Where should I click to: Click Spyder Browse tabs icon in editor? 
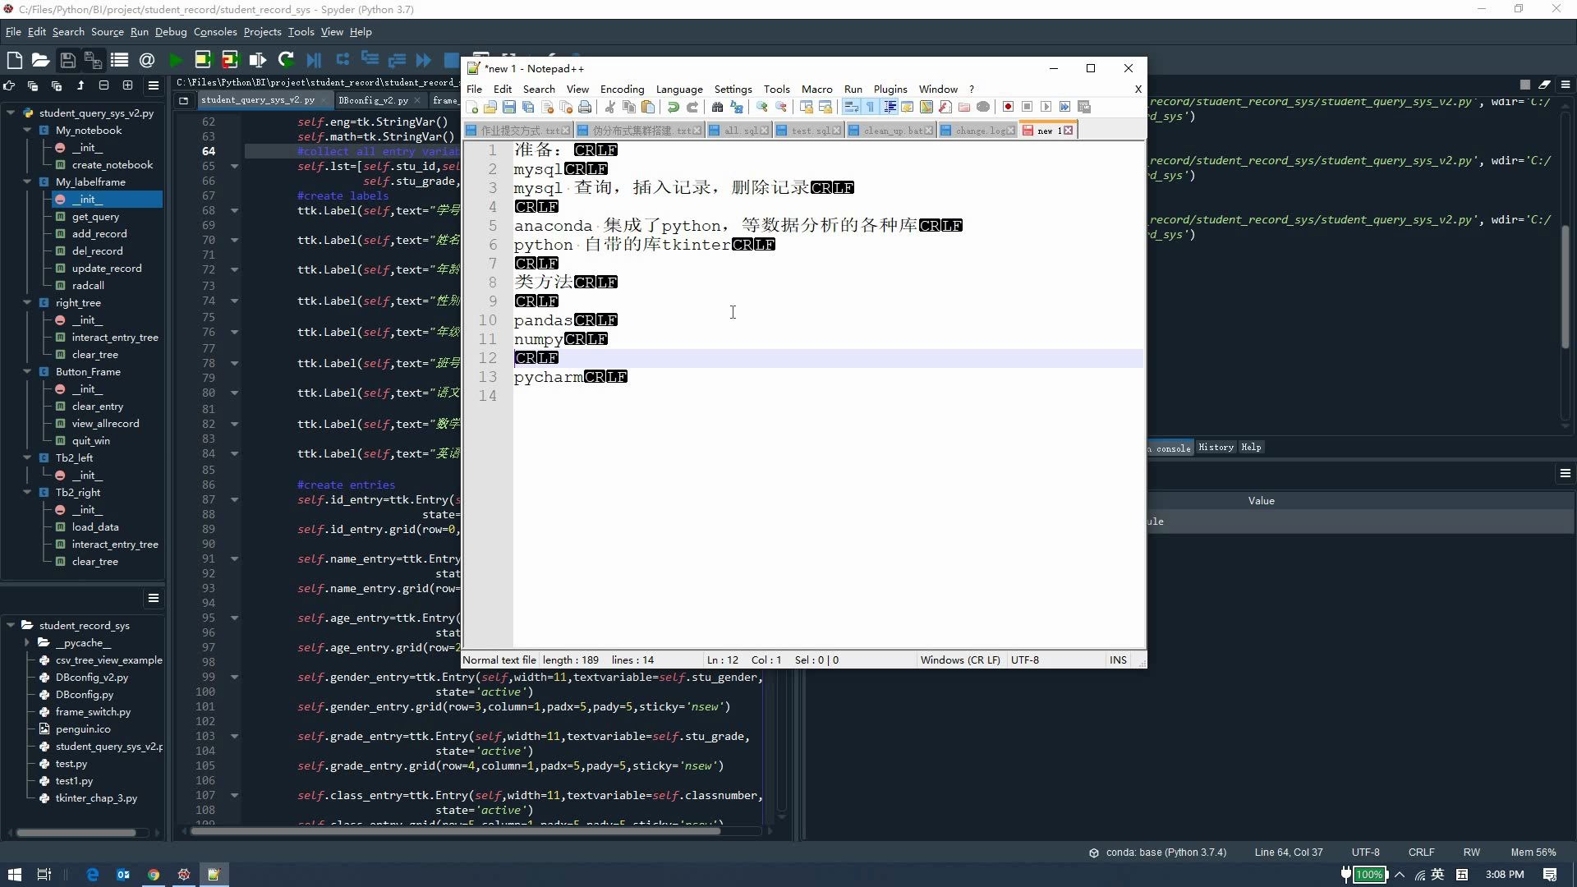[x=183, y=100]
